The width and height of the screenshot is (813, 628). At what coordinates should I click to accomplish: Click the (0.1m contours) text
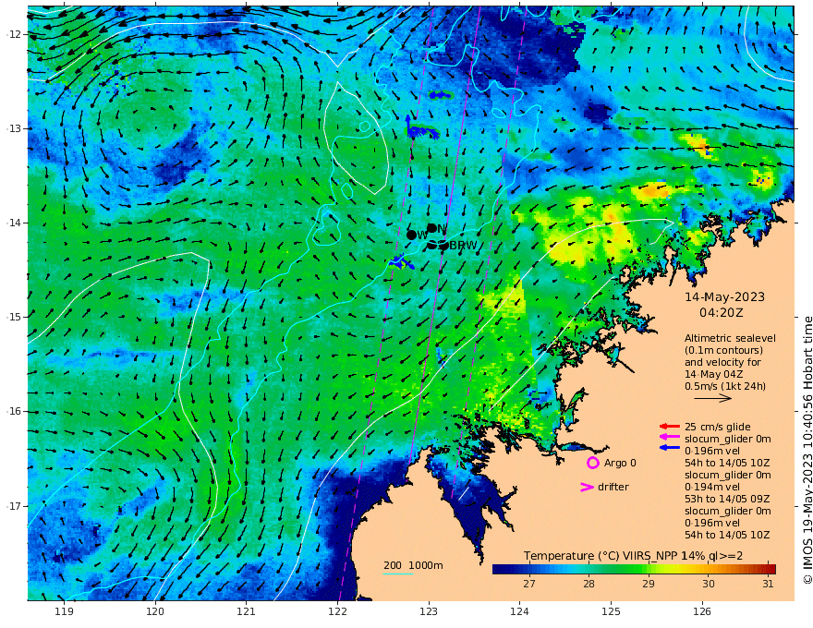(723, 350)
